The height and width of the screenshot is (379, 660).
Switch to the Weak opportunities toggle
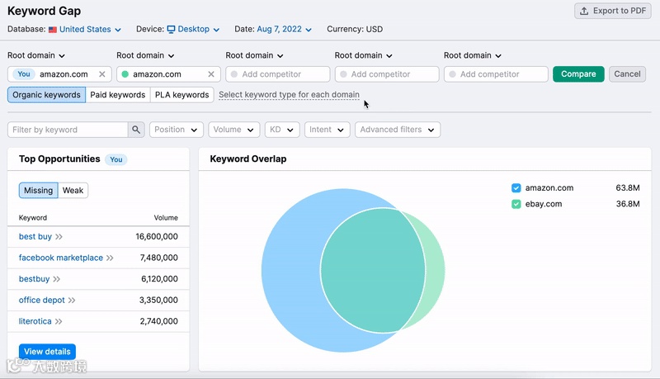point(73,191)
